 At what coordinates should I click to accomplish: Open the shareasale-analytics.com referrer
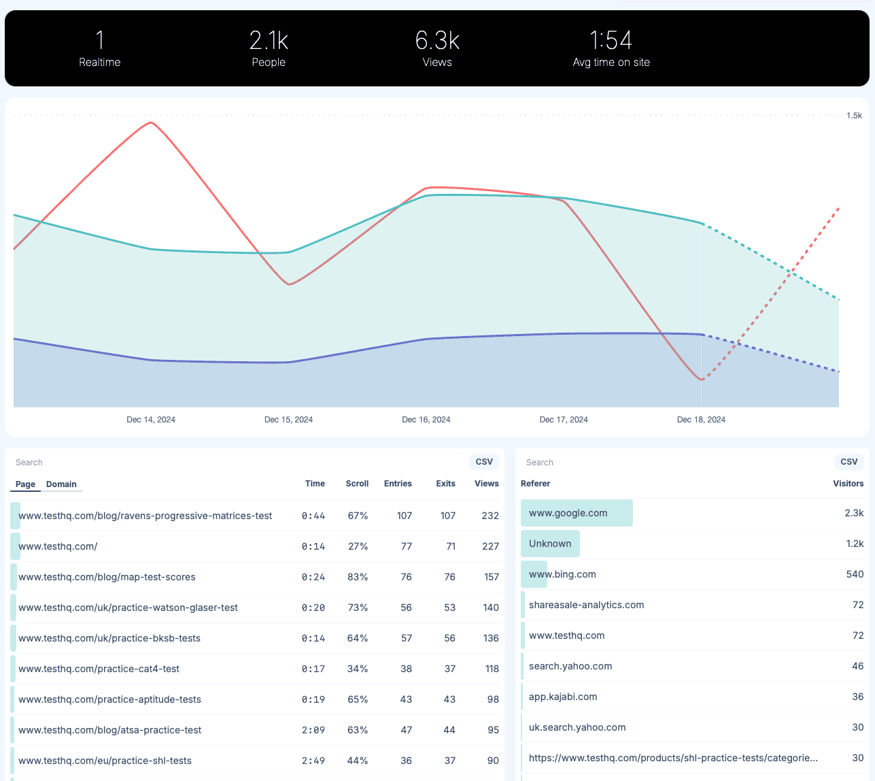point(585,604)
